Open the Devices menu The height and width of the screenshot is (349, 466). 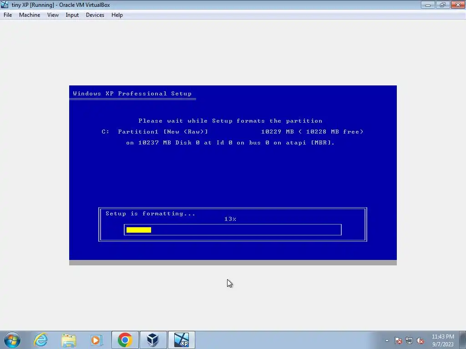pyautogui.click(x=95, y=15)
